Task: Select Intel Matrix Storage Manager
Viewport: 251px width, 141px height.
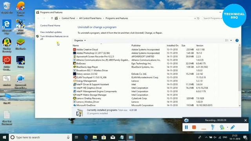Action: click(91, 95)
